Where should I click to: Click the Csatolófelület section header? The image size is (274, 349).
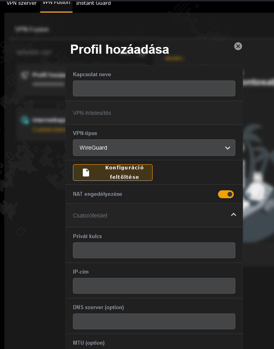click(154, 215)
